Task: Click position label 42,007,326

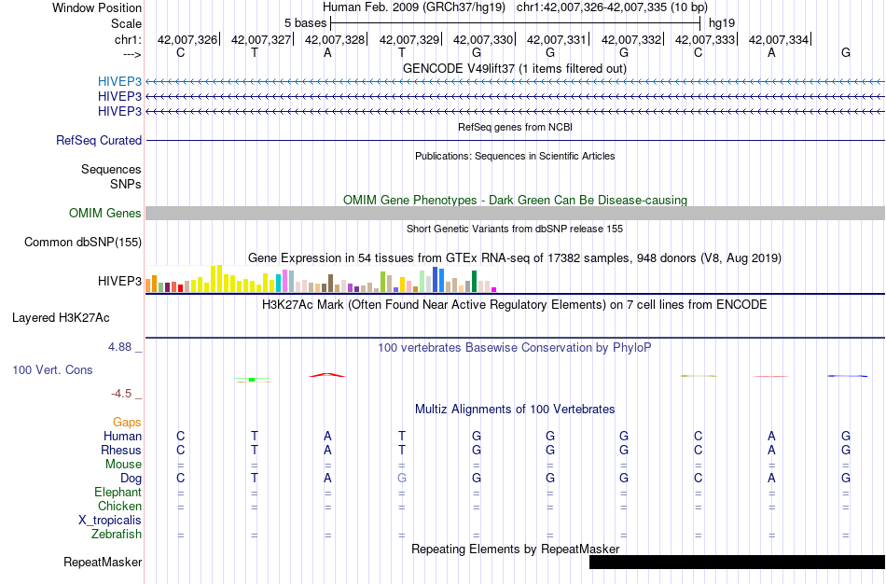Action: click(187, 39)
